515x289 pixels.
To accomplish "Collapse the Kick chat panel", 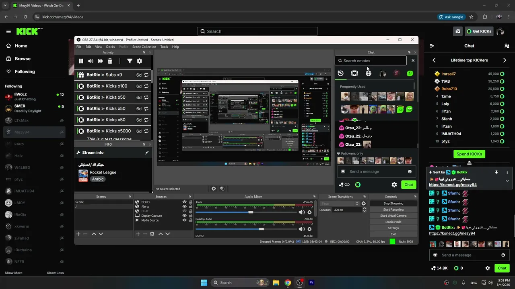I will pyautogui.click(x=432, y=46).
